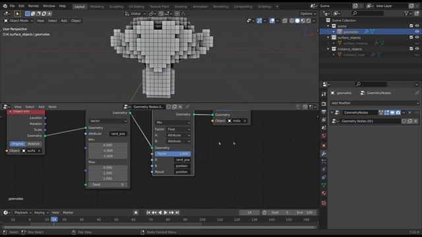
Task: Select Original option in Object Info node
Action: [17, 144]
